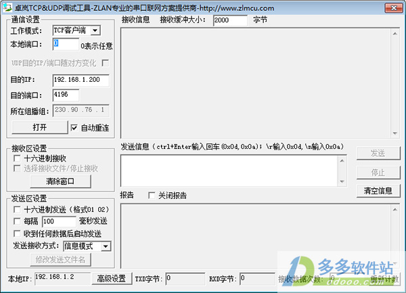Toggle 选择接收文件/停止接收 checkbox
This screenshot has height=293, width=406.
[17, 168]
